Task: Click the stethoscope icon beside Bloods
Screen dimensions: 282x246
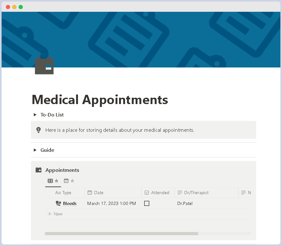Action: tap(58, 203)
